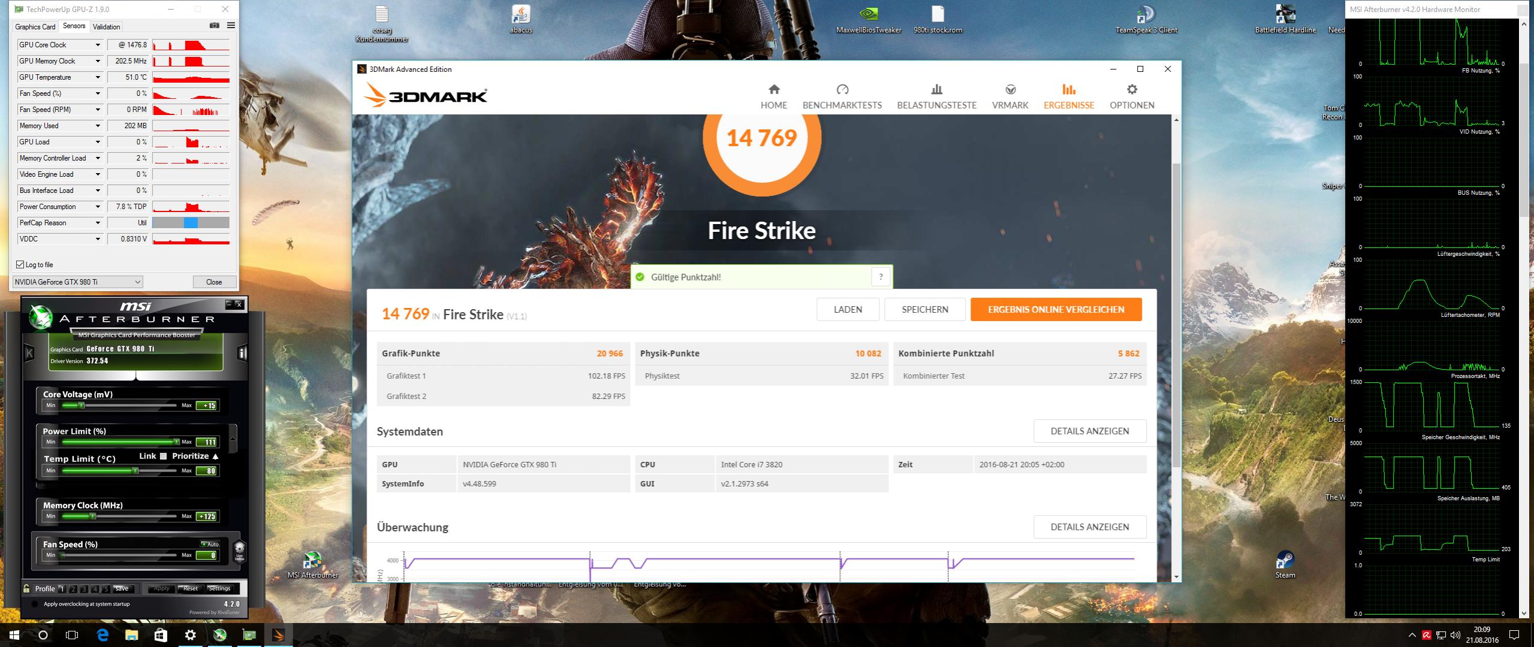This screenshot has height=647, width=1534.
Task: Expand the GPU Temperature sensor dropdown
Action: tap(98, 77)
